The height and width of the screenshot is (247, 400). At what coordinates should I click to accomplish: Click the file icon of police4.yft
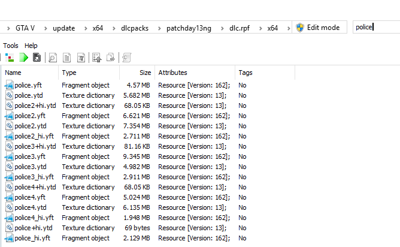[9, 197]
